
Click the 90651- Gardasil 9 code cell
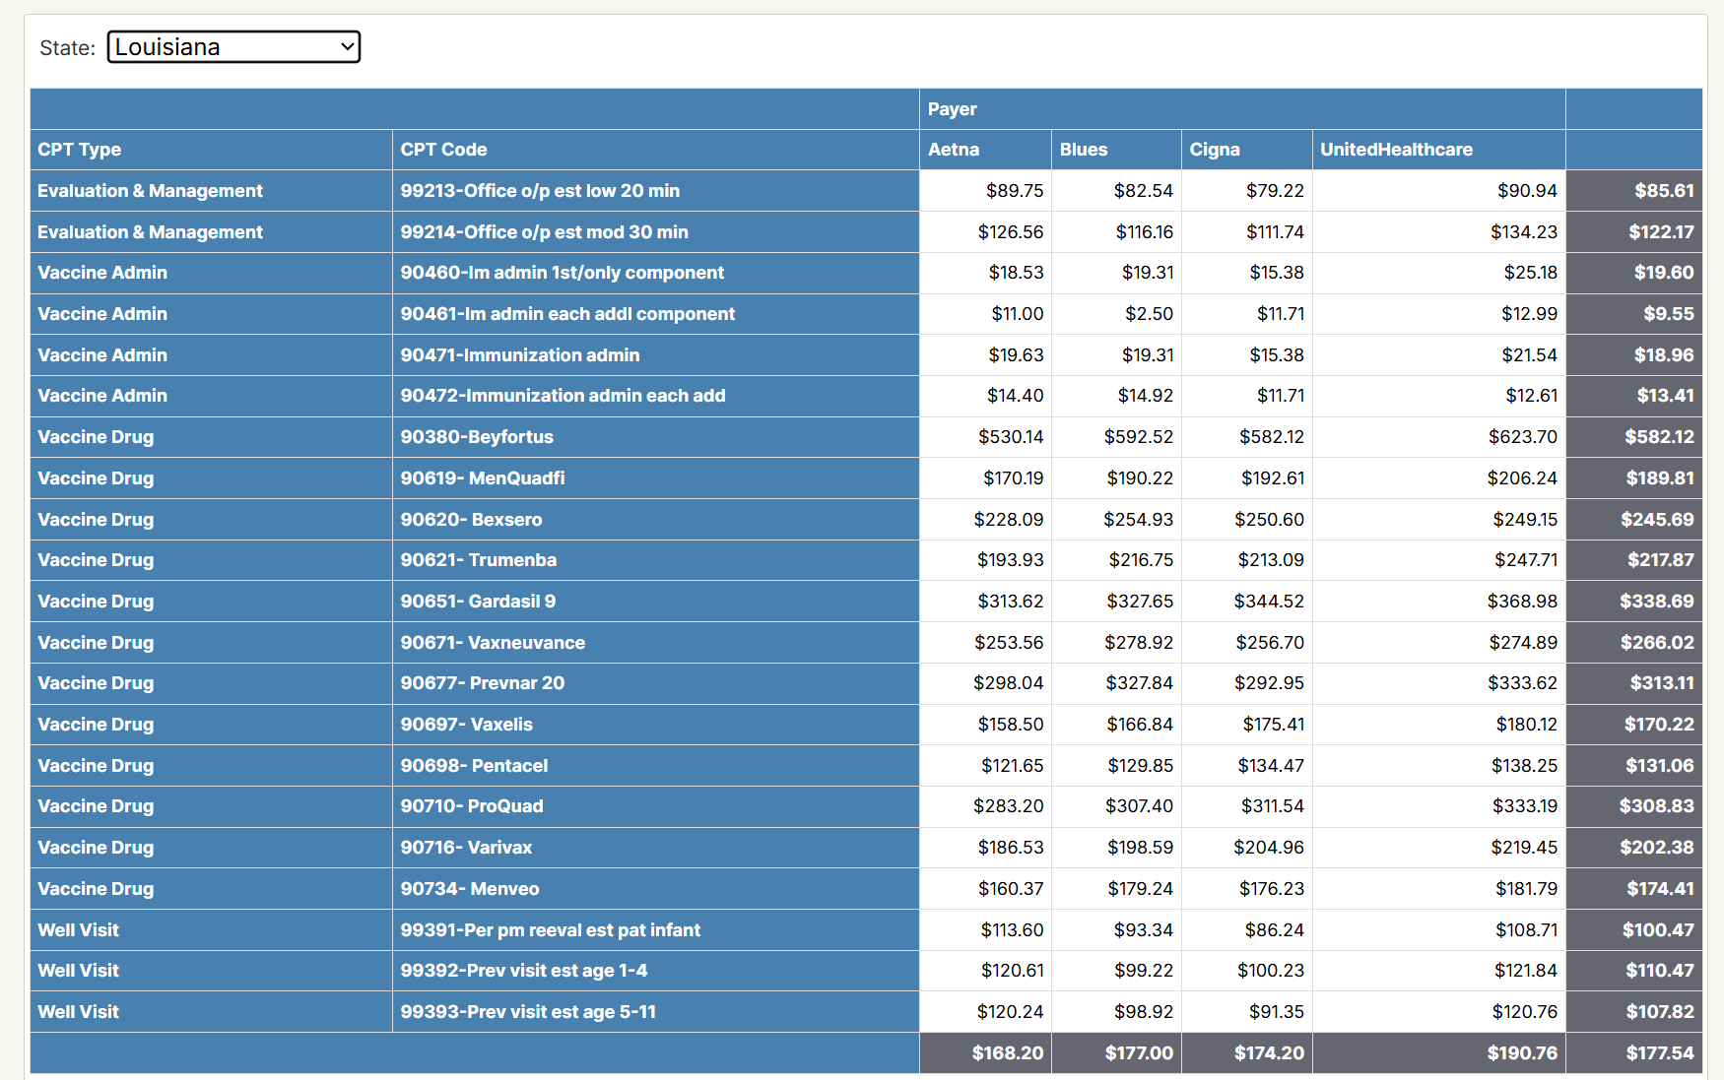point(656,602)
